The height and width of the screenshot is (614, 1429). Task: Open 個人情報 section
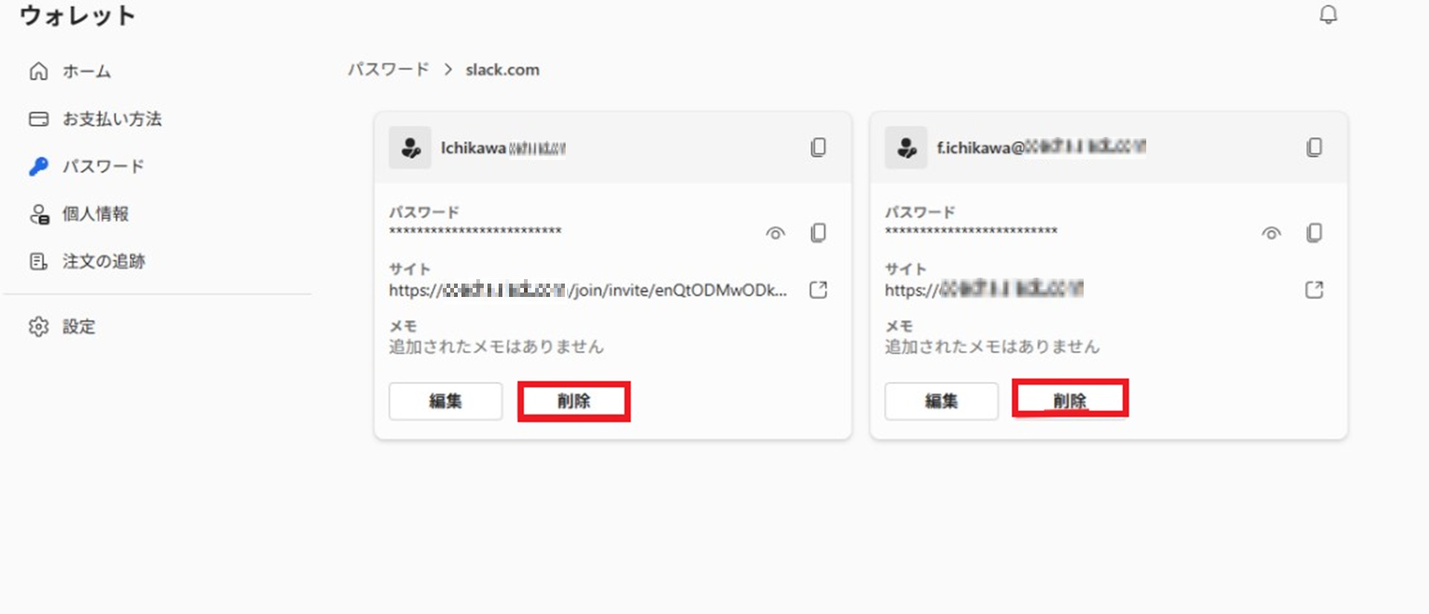95,214
